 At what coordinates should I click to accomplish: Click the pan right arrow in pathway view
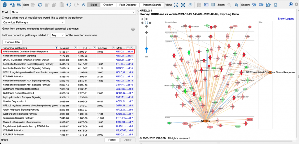[x=150, y=23]
